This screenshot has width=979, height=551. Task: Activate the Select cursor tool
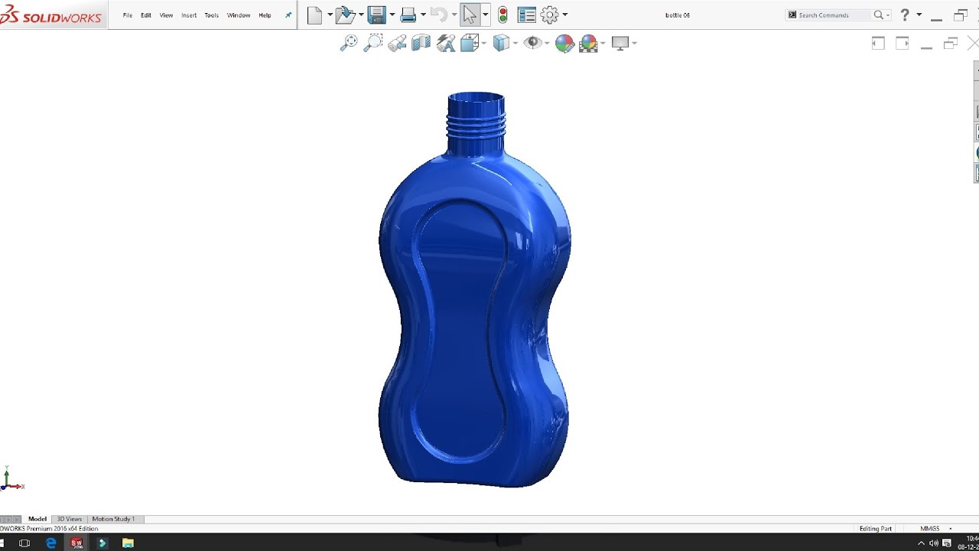tap(470, 15)
